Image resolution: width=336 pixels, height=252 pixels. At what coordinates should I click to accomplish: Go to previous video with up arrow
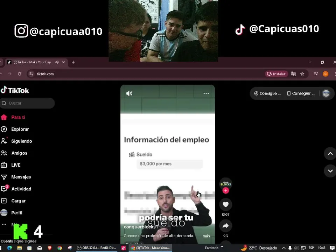pos(330,153)
